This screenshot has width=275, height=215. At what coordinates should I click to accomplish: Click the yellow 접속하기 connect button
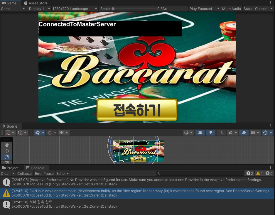pos(137,110)
